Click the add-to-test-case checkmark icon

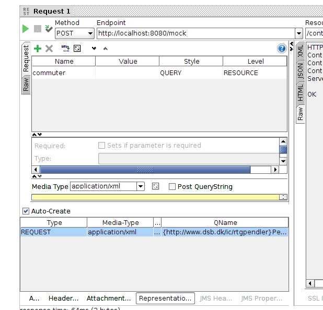tap(49, 29)
